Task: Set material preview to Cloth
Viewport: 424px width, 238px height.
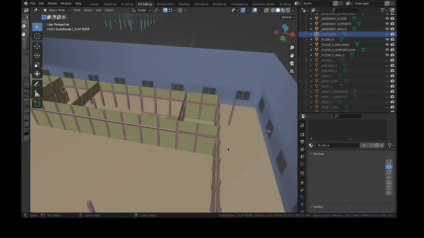Action: click(x=389, y=187)
